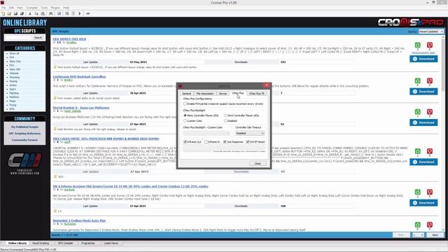Download the MK X Inferno Scorpion script

pyautogui.click(x=423, y=203)
